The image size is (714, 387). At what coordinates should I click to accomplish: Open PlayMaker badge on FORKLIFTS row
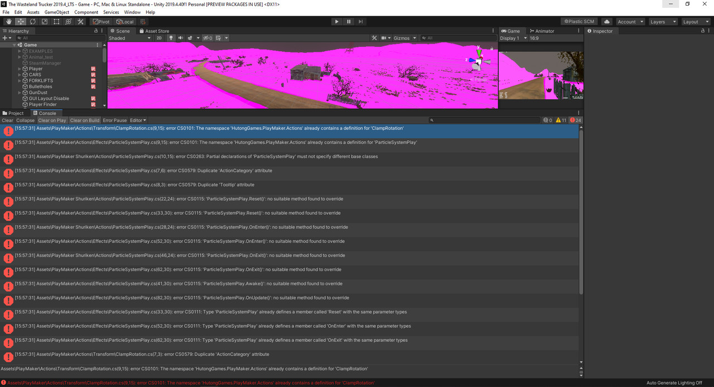[x=93, y=81]
